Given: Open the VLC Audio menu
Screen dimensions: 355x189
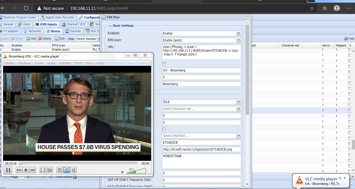Looking at the screenshot, I should pyautogui.click(x=39, y=63).
